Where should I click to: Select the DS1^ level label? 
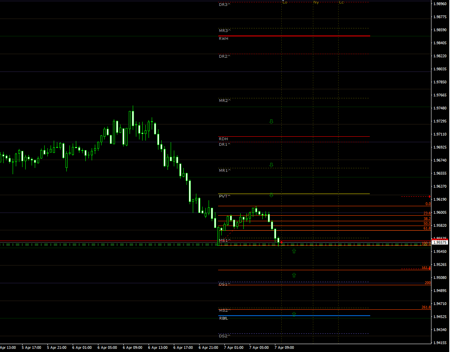224,284
